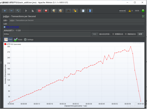Click the panel title Transactions per Second
147x109 pixels.
(19, 16)
